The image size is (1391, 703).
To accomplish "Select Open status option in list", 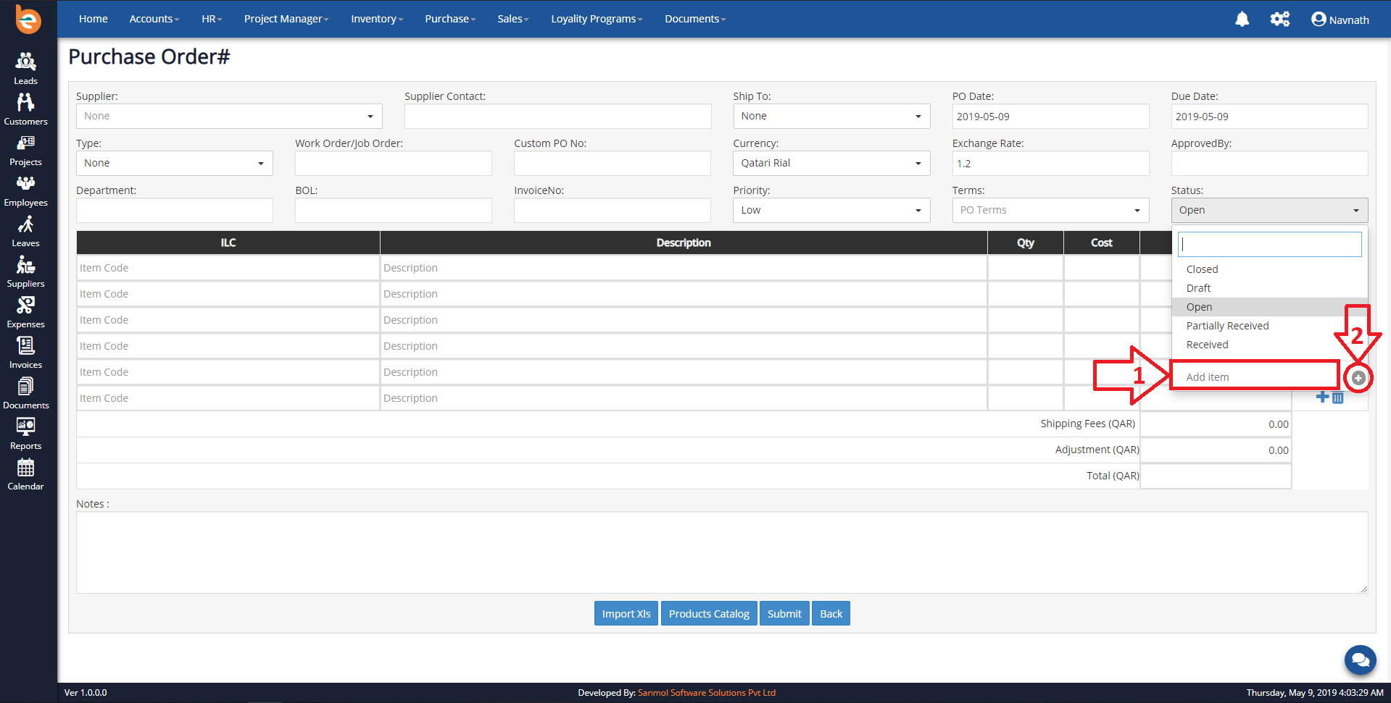I will pyautogui.click(x=1269, y=307).
